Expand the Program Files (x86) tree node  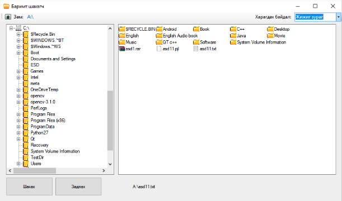pos(18,121)
